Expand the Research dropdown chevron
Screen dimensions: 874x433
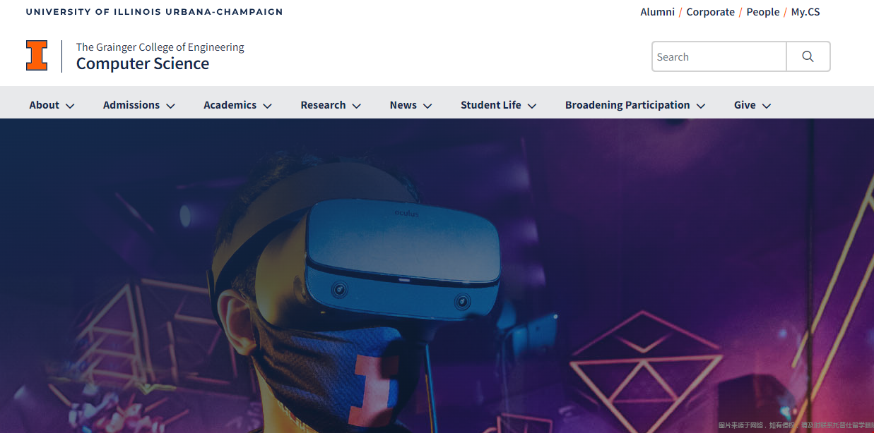(x=357, y=106)
